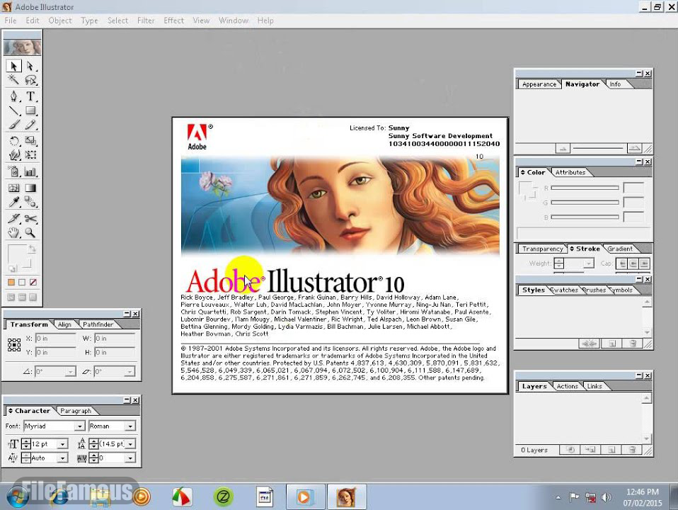Click Navigator zoom out button
Image resolution: width=678 pixels, height=510 pixels.
pos(563,149)
